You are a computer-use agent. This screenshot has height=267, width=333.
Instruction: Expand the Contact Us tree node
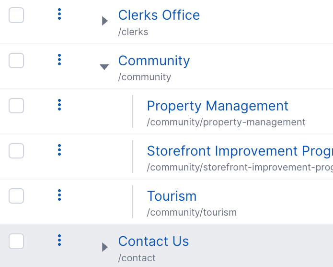pyautogui.click(x=104, y=247)
